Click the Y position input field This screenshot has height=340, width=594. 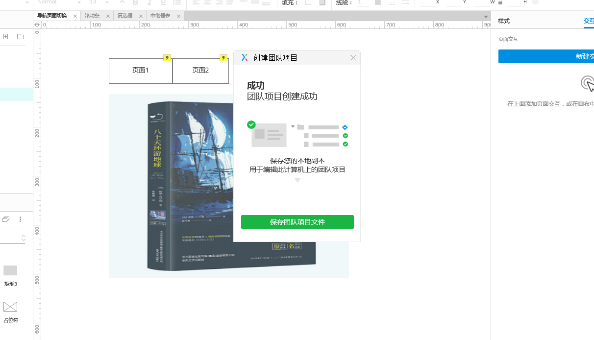(x=454, y=2)
